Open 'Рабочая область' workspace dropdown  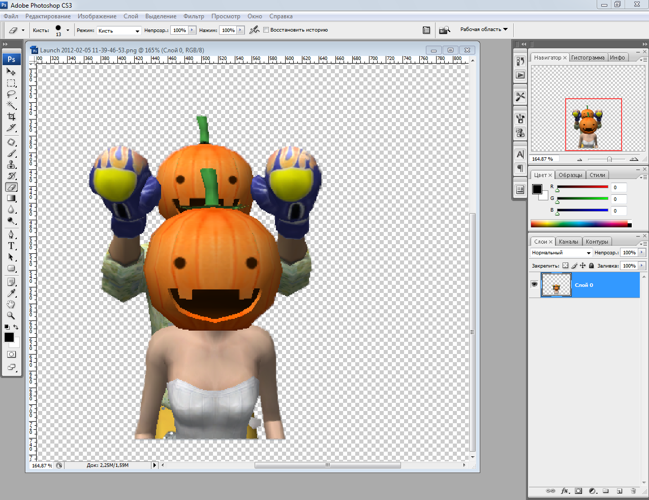pos(484,30)
